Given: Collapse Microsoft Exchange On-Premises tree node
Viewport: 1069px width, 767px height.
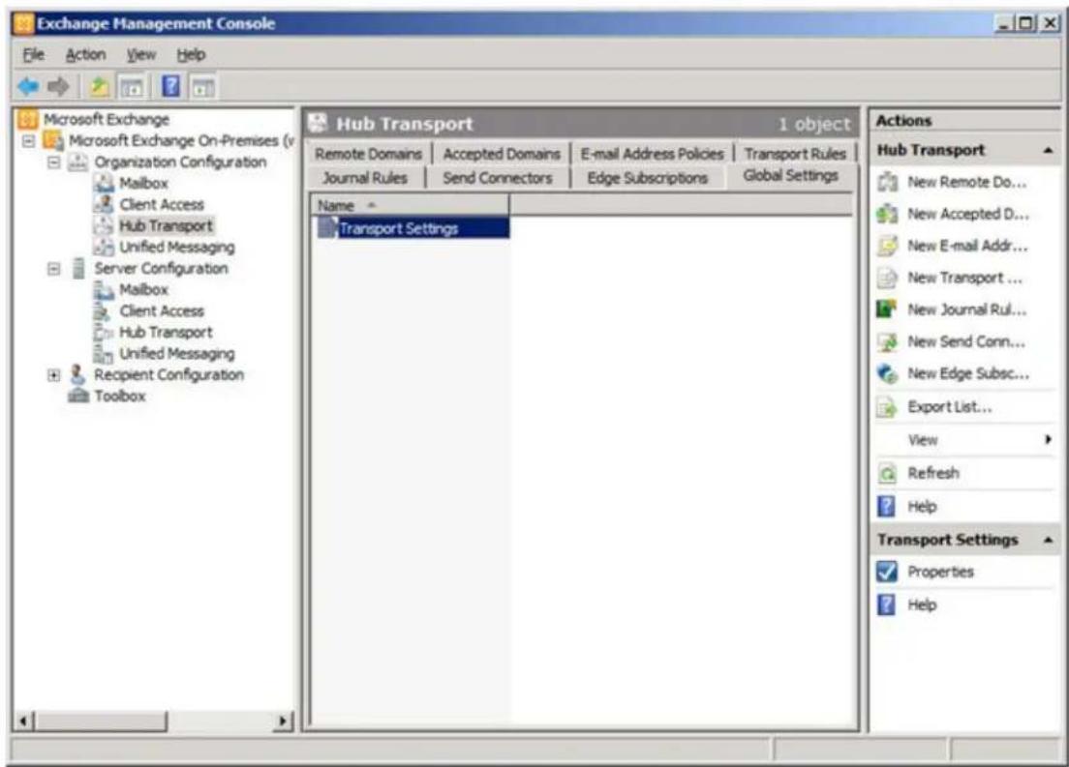Looking at the screenshot, I should pyautogui.click(x=29, y=141).
